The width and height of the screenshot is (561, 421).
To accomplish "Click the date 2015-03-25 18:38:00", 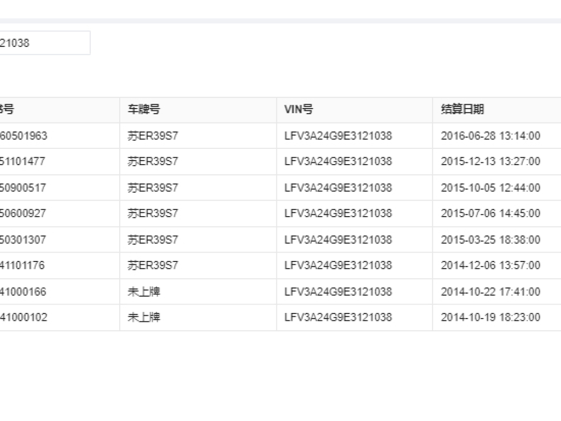I will 490,240.
